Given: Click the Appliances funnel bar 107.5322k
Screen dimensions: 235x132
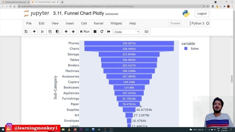Looking at the screenshot, I should coord(129,93).
